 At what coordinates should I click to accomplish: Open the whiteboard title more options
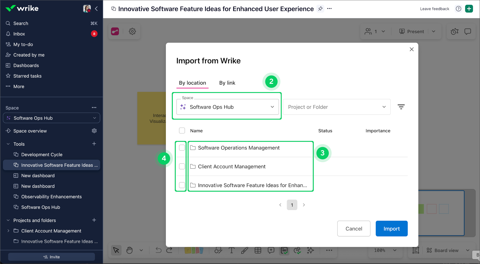329,9
